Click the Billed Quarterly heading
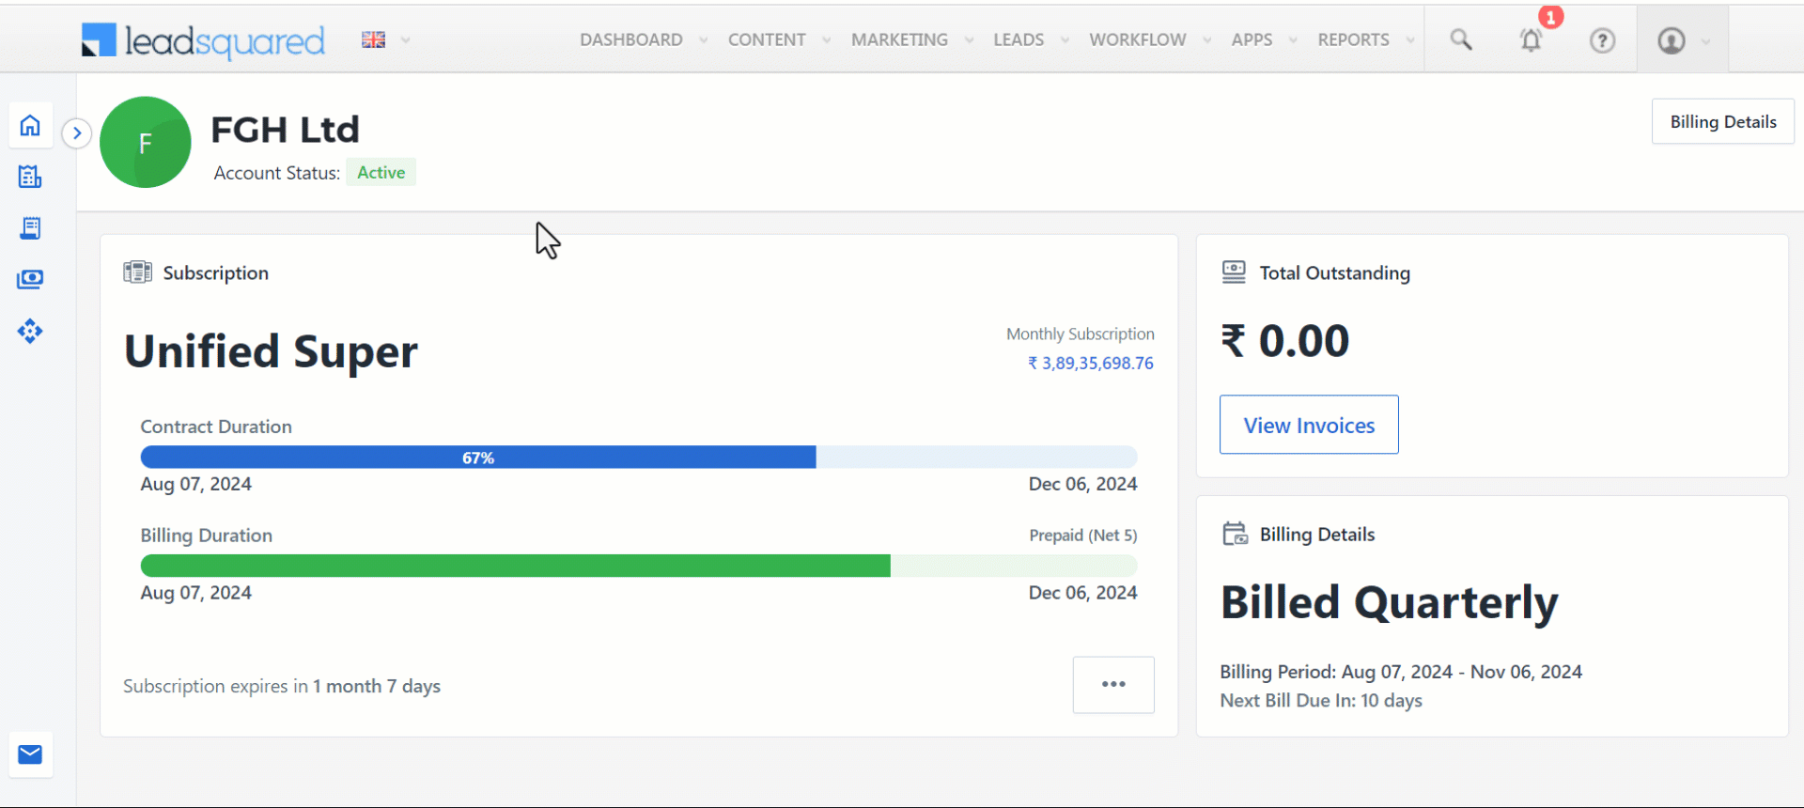Screen dimensions: 1804x808 point(1389,604)
